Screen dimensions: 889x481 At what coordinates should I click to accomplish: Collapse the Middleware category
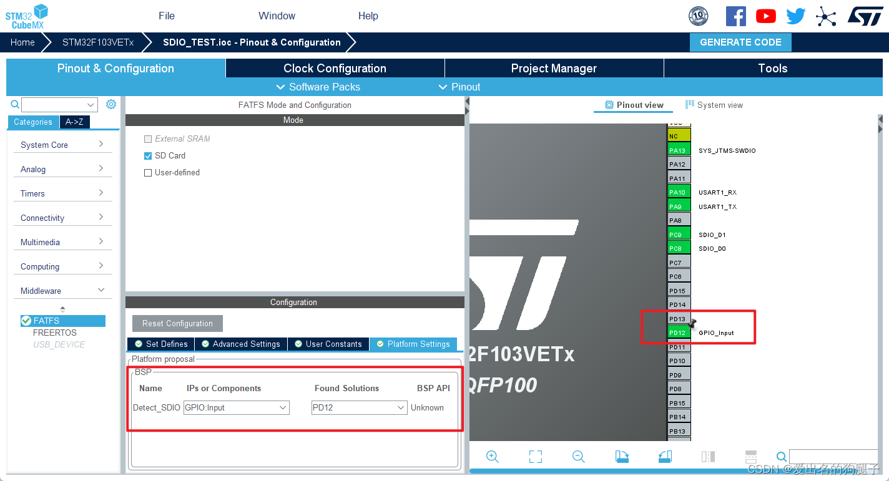click(x=62, y=291)
